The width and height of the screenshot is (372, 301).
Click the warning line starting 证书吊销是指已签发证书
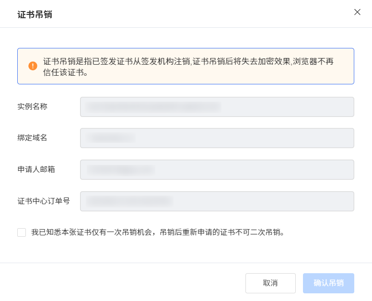(x=188, y=61)
